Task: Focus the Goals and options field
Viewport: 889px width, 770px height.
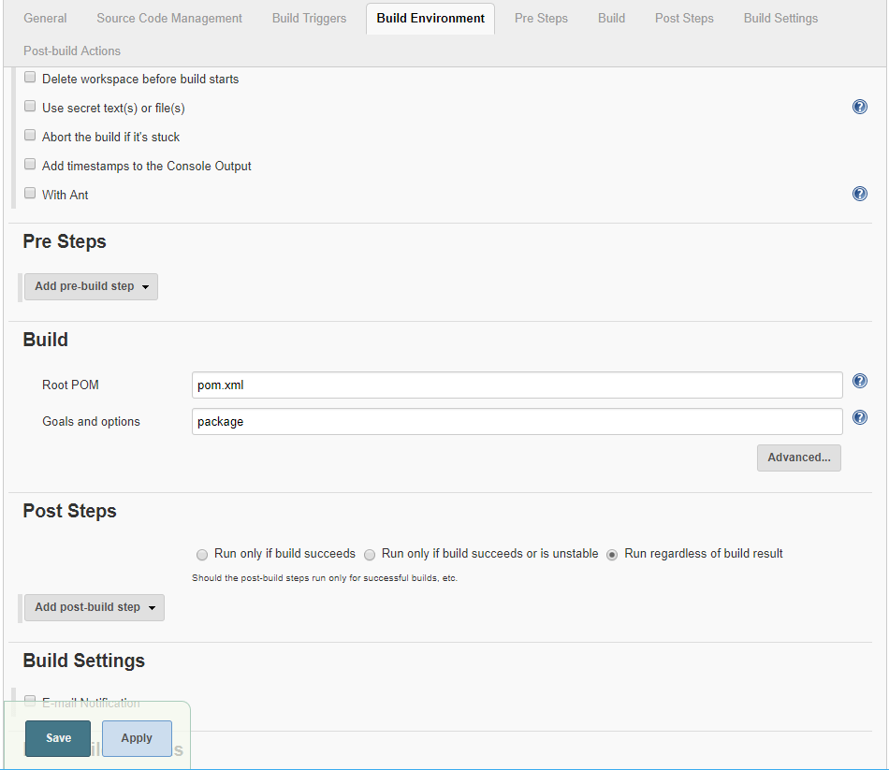Action: click(517, 421)
